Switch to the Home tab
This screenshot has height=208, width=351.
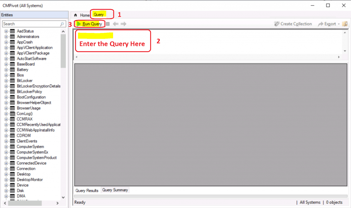click(x=82, y=15)
